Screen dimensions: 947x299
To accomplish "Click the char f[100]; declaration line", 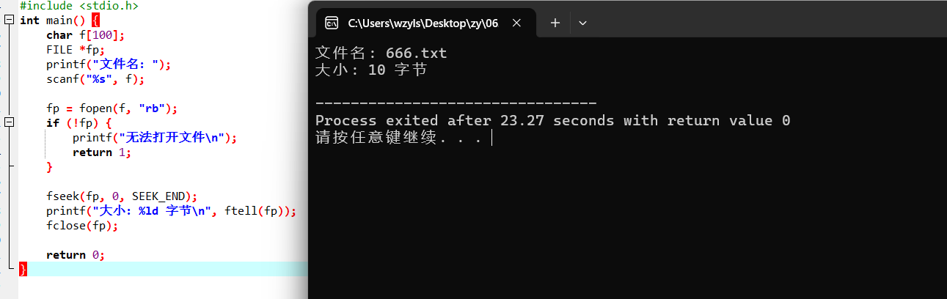I will tap(86, 35).
